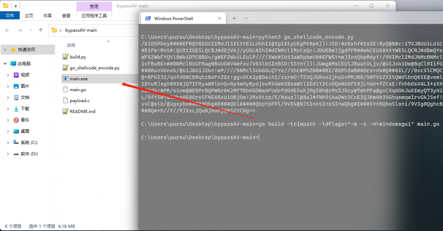
Task: Open the 文档 folder icon
Action: [x=16, y=97]
